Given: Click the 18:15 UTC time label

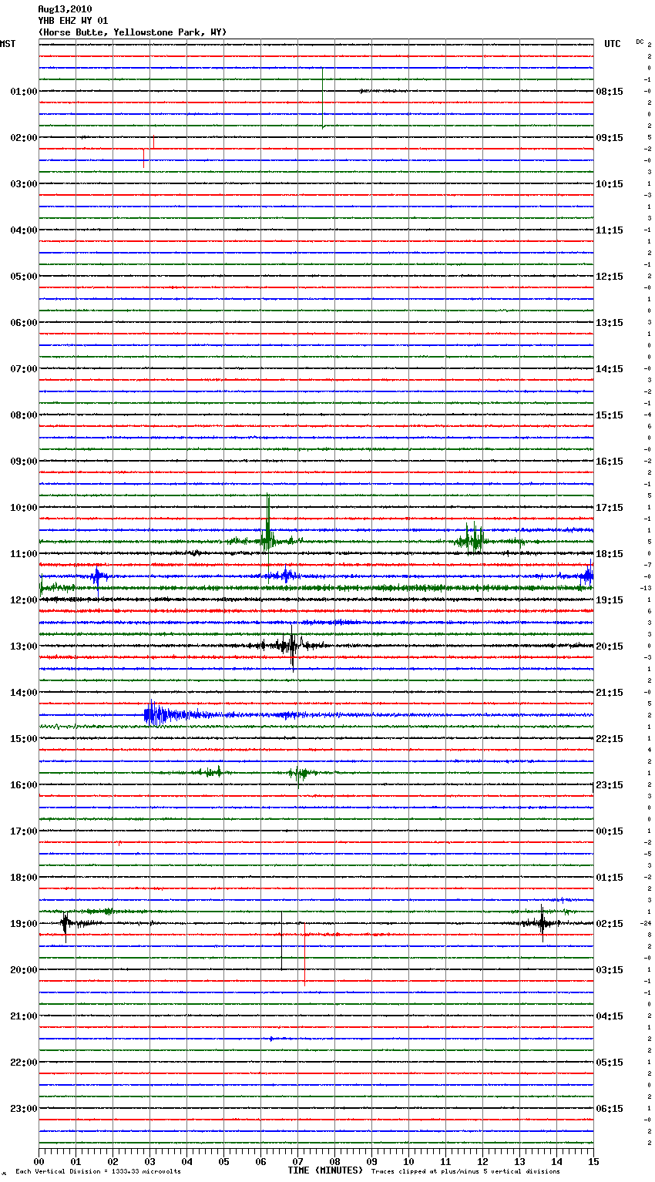Looking at the screenshot, I should point(610,554).
